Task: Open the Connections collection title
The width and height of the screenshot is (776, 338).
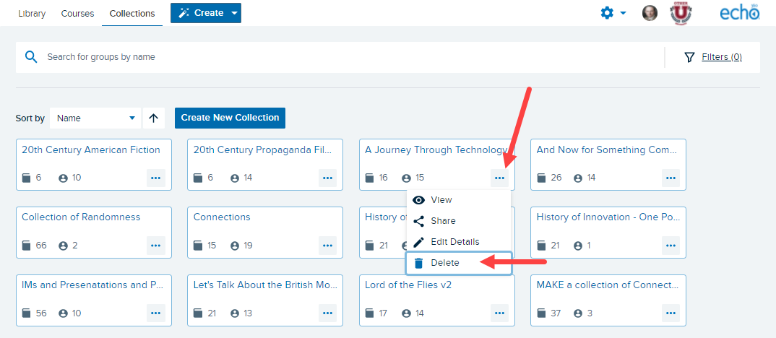Action: [x=222, y=217]
